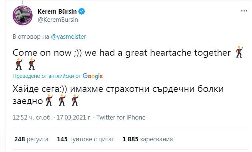Click 'Преведено от английски от' translation label
Screen dimensions: 252x152
(47, 76)
